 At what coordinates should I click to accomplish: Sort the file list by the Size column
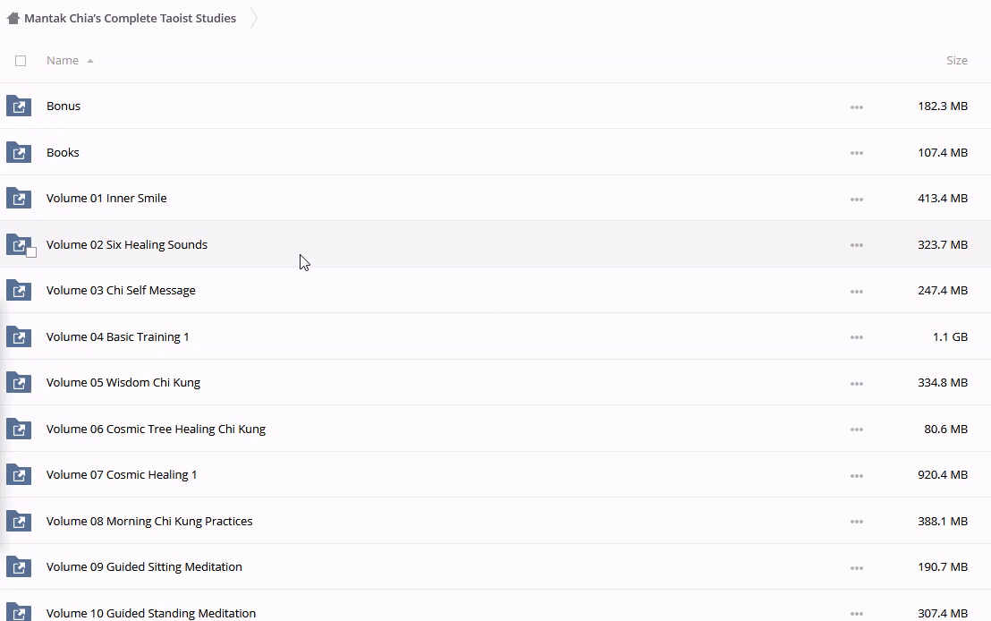pyautogui.click(x=956, y=60)
